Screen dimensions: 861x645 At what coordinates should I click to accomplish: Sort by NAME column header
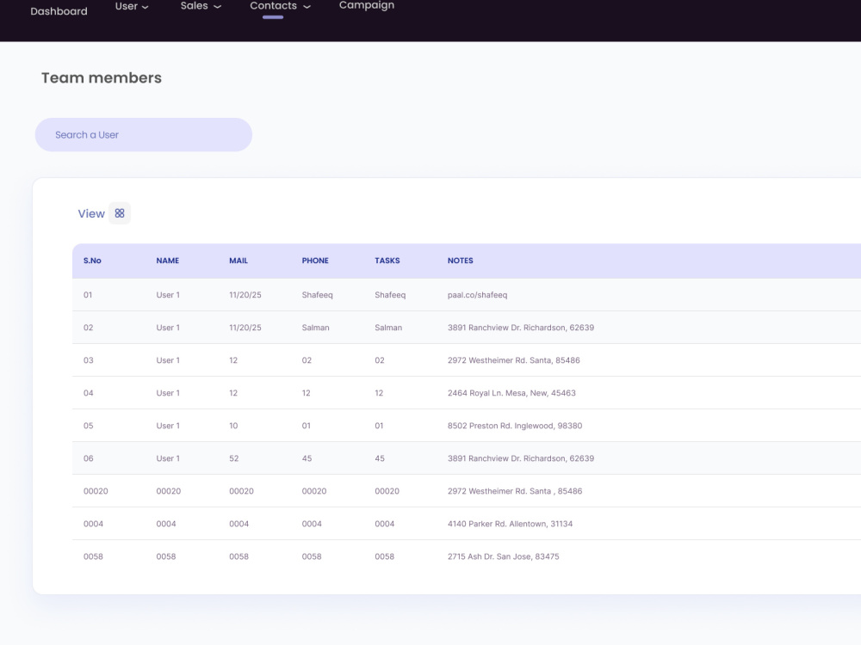point(168,261)
